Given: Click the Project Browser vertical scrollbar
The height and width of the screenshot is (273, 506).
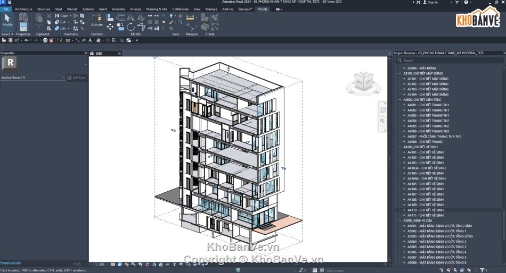Looking at the screenshot, I should coord(504,225).
